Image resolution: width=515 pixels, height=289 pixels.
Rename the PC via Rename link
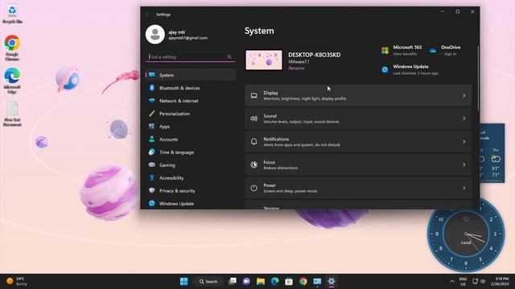point(296,68)
